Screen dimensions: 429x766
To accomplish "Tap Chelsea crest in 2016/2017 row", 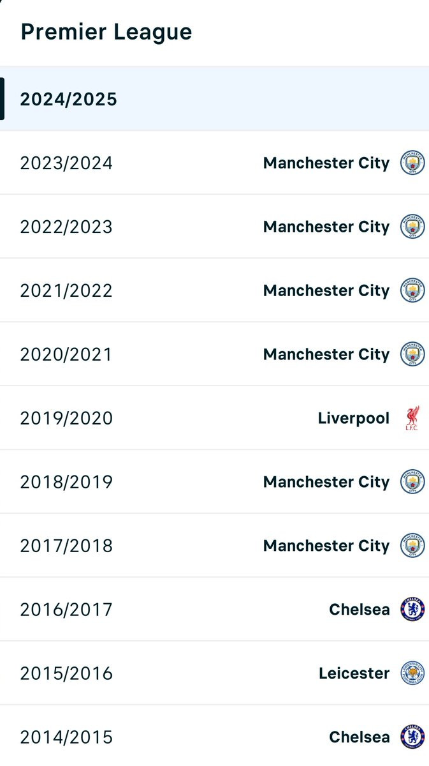I will tap(412, 610).
